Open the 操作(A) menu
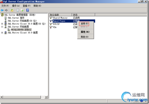This screenshot has height=104, width=149. 16,6
